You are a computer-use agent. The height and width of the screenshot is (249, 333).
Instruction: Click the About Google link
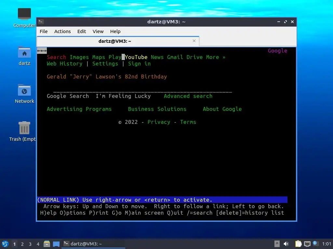222,109
